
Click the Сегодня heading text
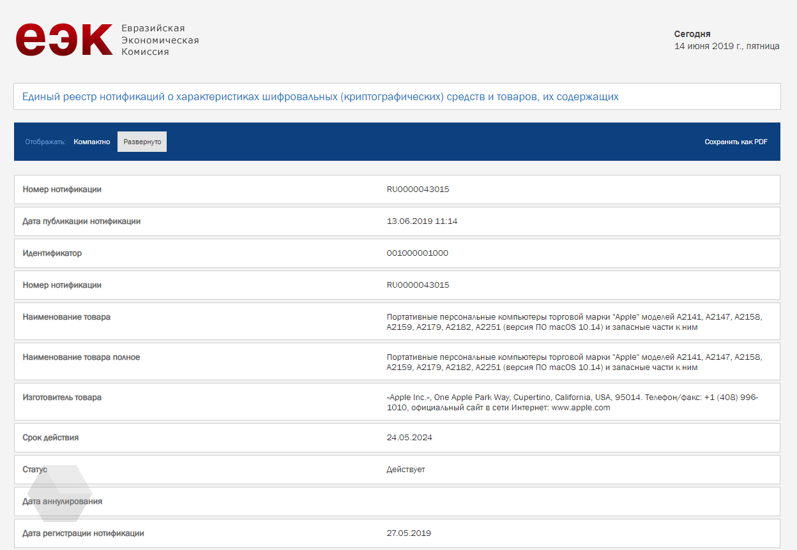(692, 34)
